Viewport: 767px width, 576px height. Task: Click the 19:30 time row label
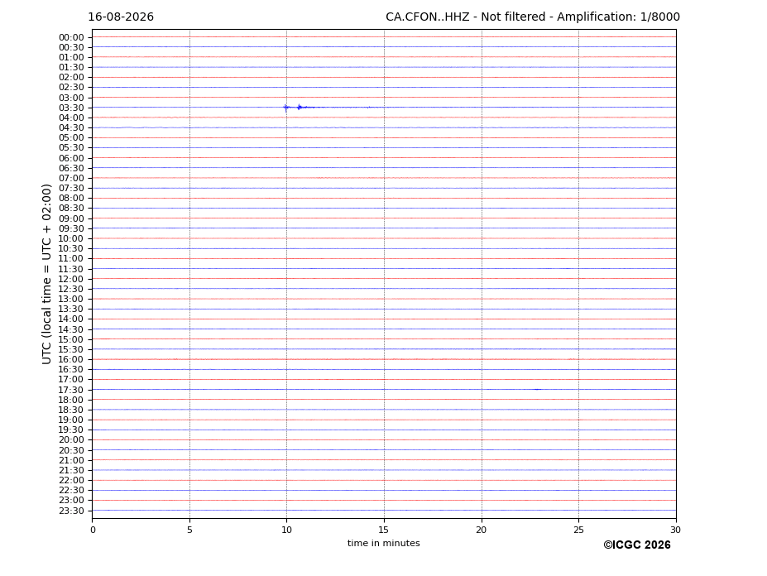(71, 430)
